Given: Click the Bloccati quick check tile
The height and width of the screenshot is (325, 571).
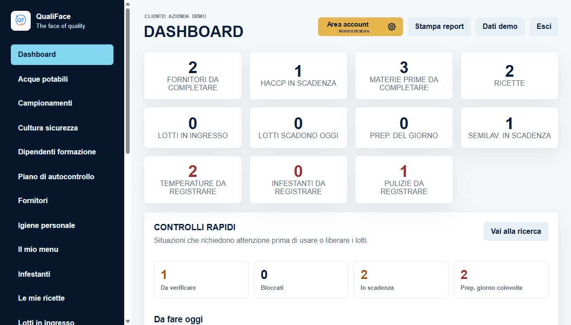Looking at the screenshot, I should (301, 280).
